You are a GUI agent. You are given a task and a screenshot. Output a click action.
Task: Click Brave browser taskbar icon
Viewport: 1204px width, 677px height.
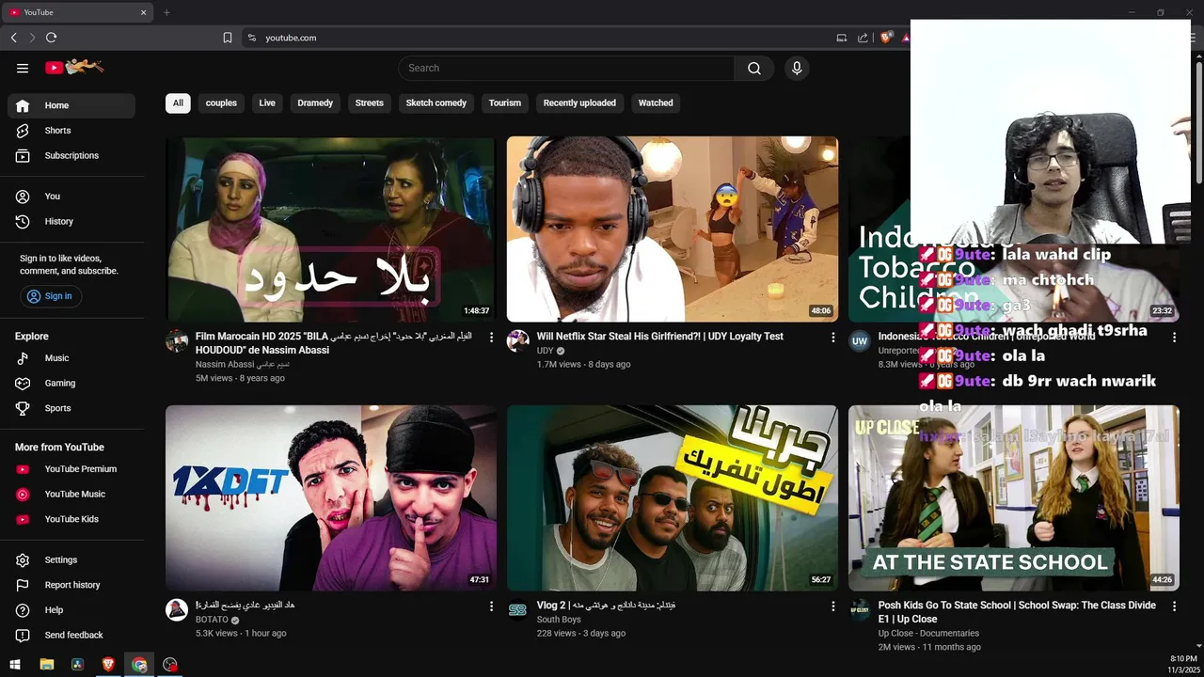[x=108, y=665]
